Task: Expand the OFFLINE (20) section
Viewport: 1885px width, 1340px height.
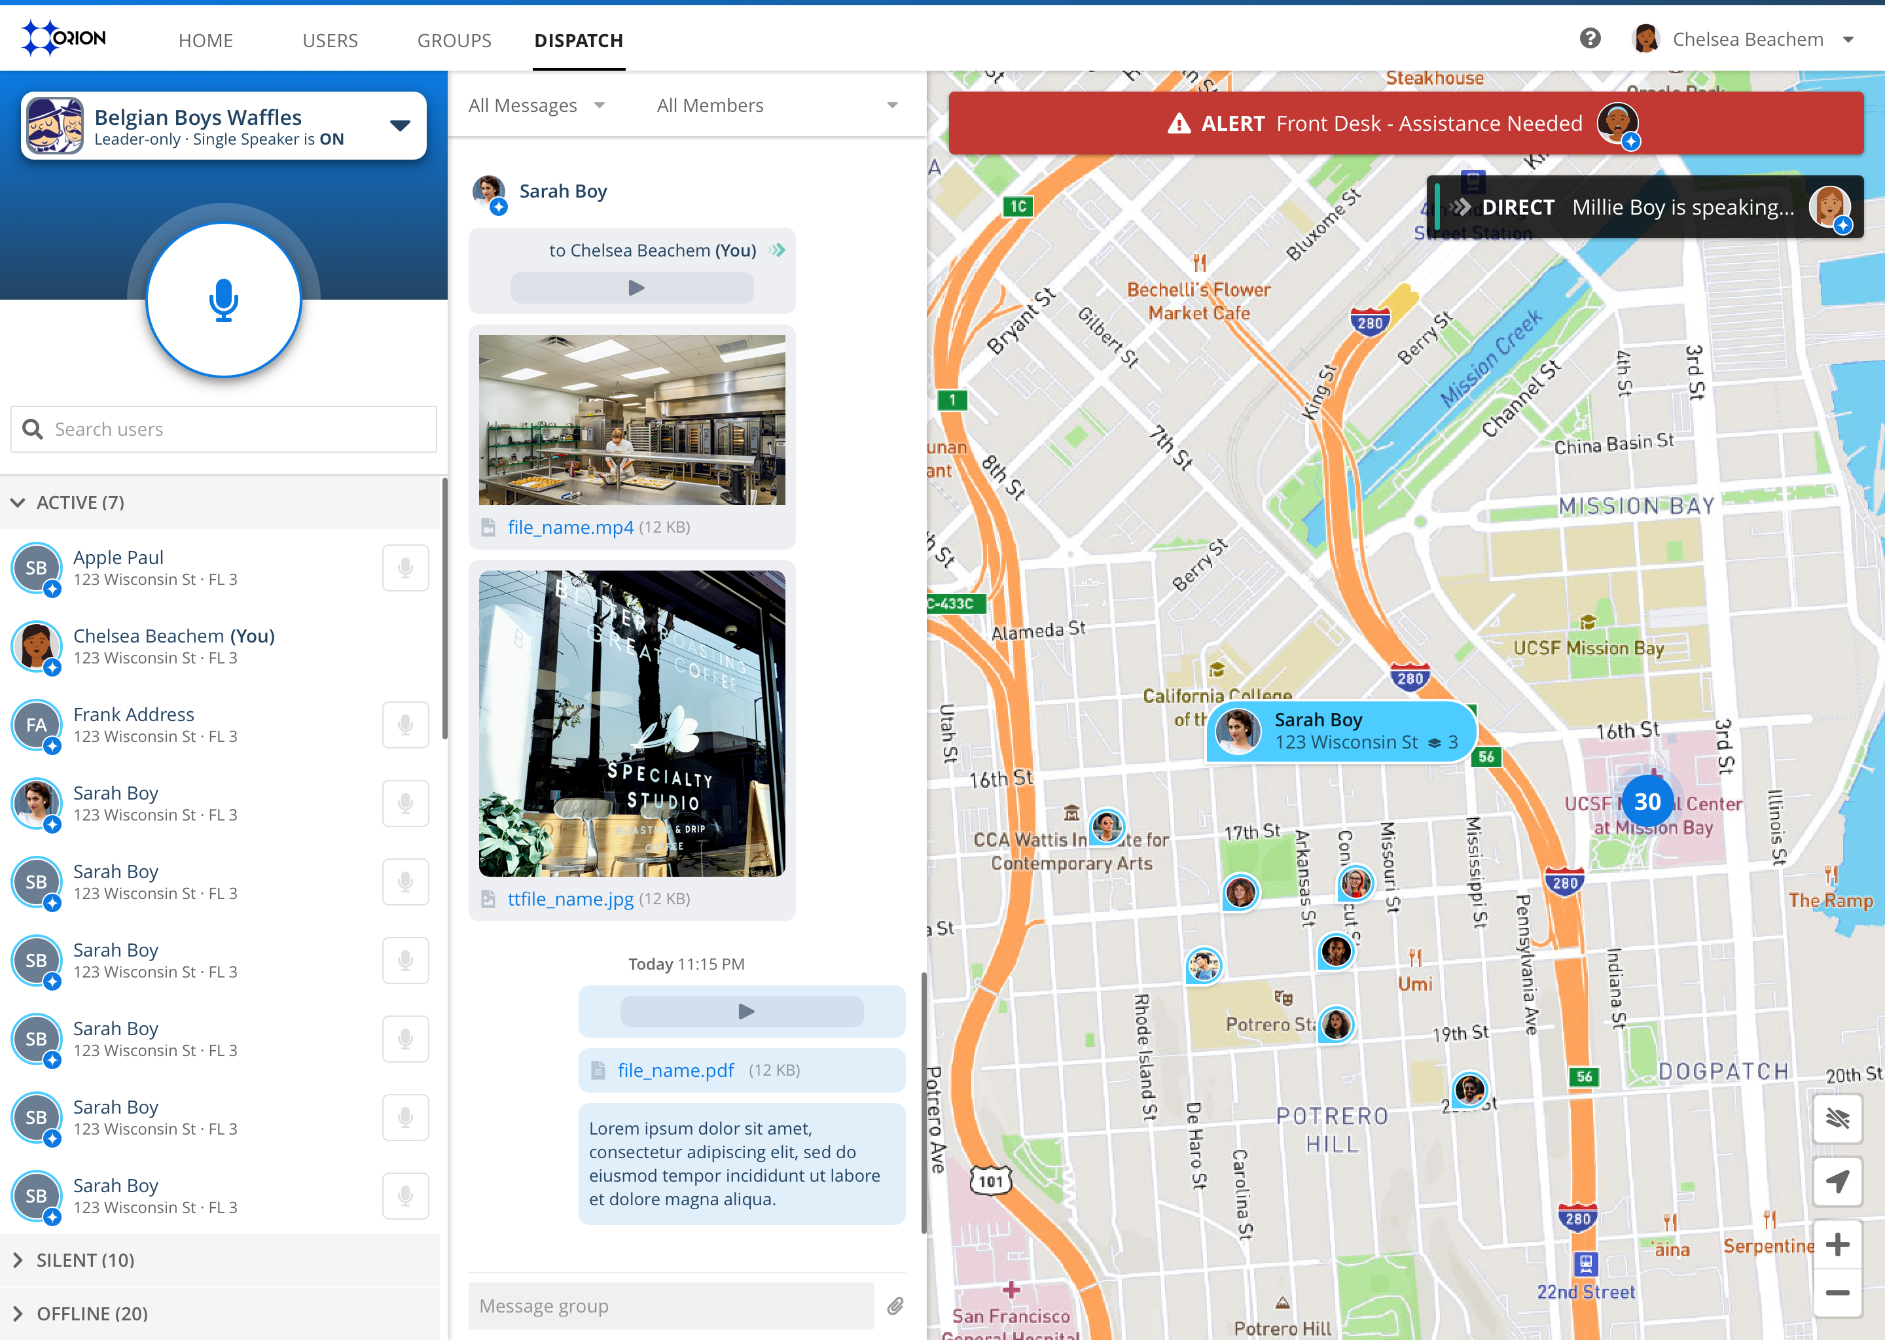Action: (x=219, y=1314)
